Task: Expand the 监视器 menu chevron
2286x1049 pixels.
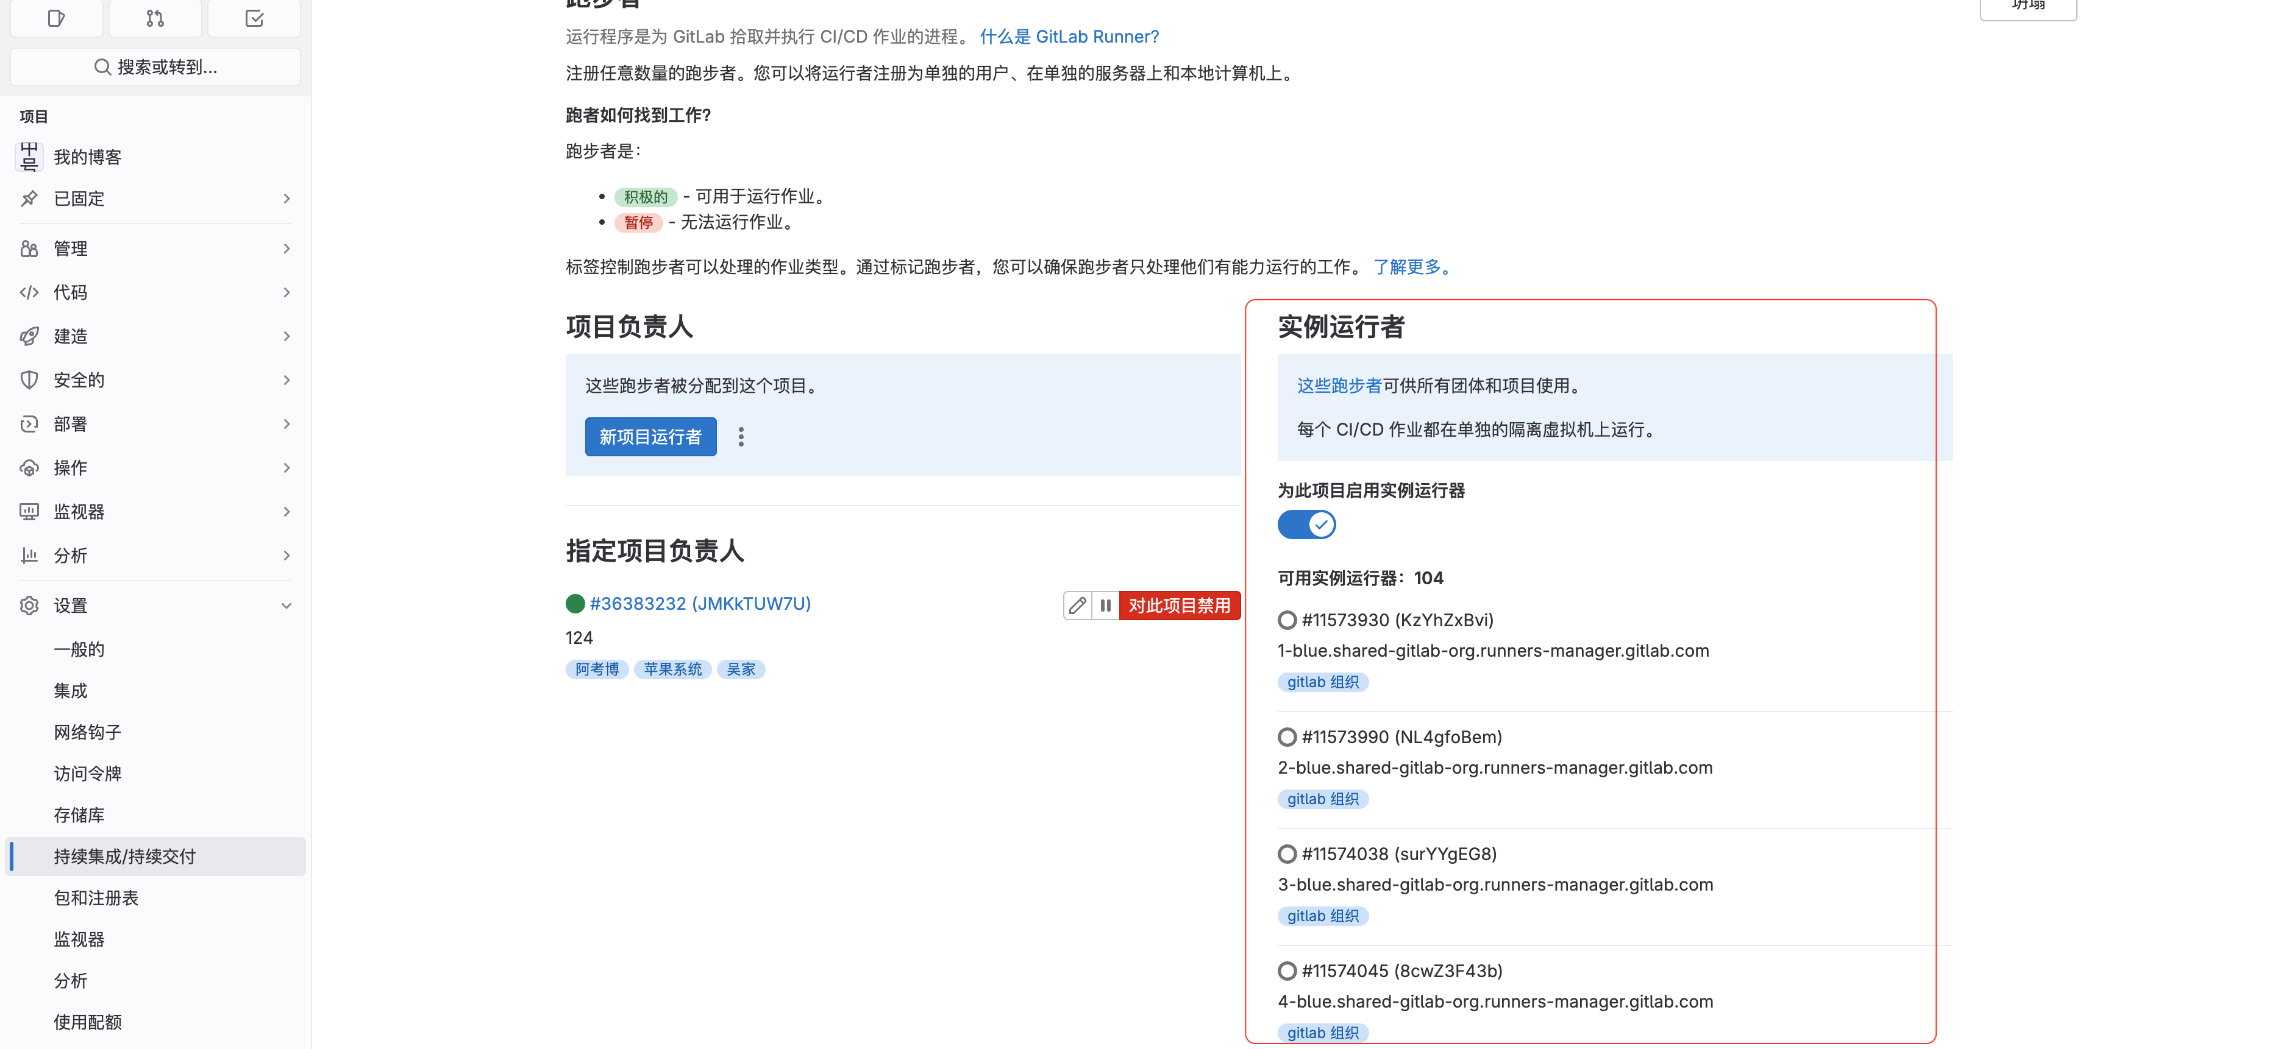Action: tap(286, 512)
